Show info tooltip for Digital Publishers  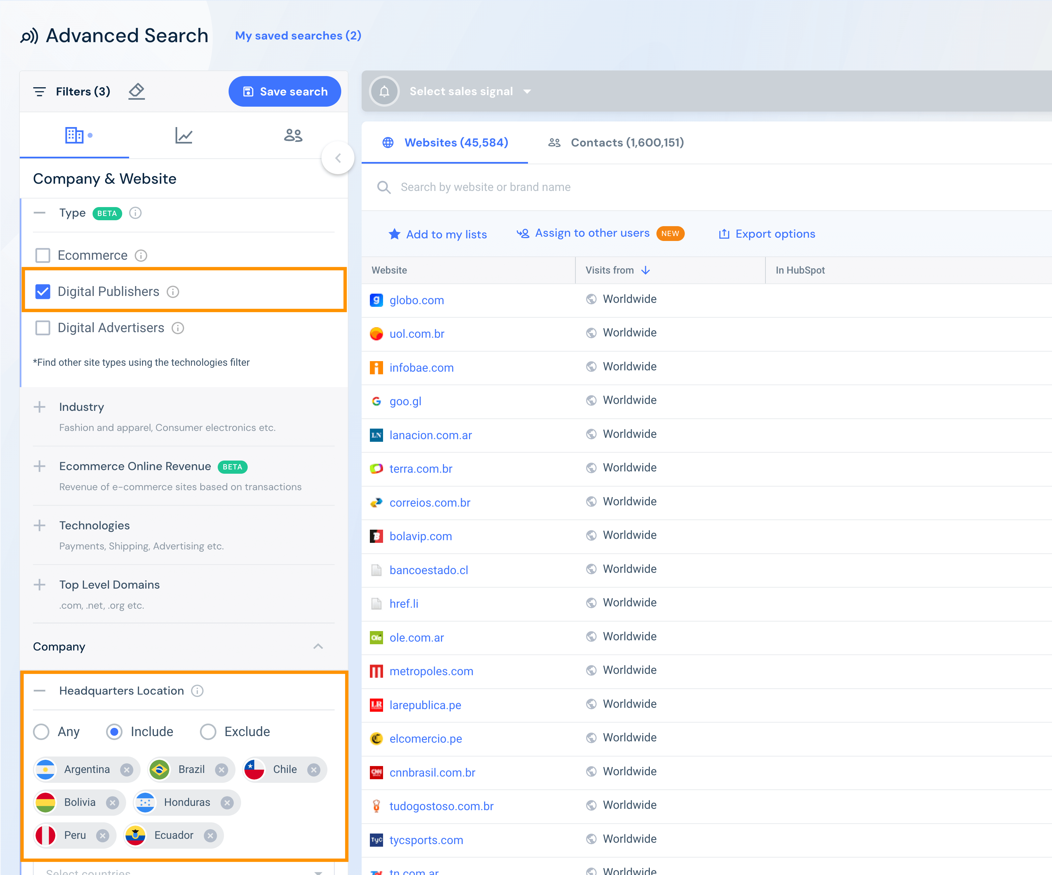click(x=173, y=292)
